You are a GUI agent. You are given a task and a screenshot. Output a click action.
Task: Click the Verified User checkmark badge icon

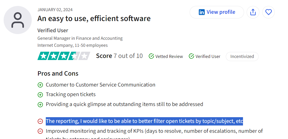click(x=191, y=56)
